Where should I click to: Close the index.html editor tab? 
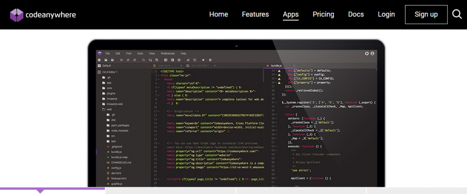tap(182, 66)
